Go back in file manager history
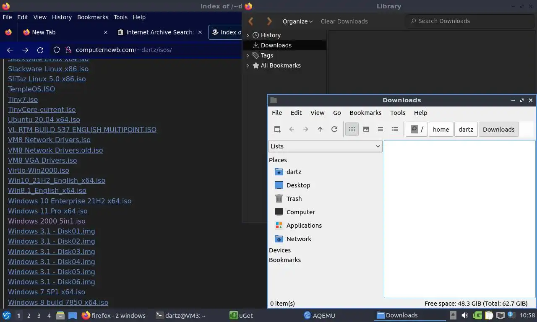 point(292,129)
